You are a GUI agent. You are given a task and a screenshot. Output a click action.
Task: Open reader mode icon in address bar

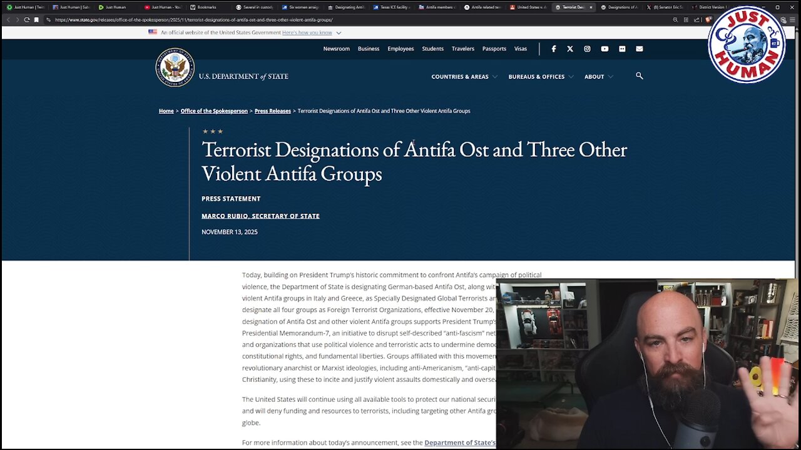point(686,20)
